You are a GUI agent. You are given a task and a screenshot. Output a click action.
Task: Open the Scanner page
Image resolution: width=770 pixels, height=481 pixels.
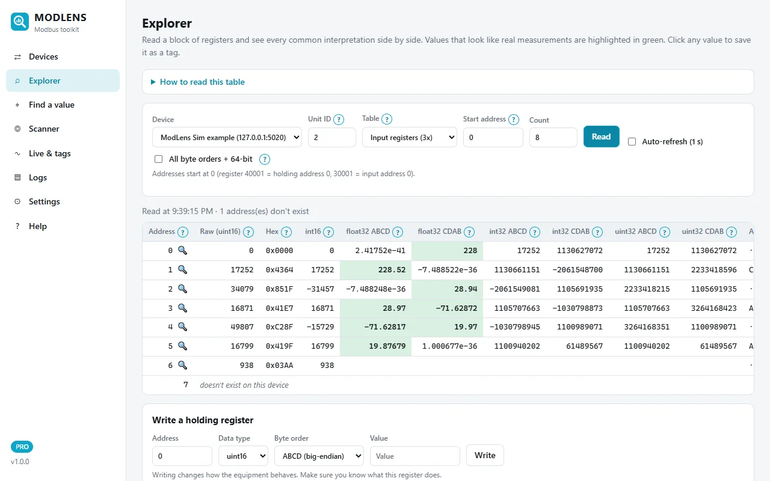pyautogui.click(x=63, y=129)
